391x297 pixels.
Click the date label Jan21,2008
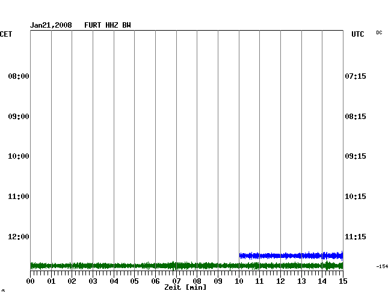(x=51, y=25)
